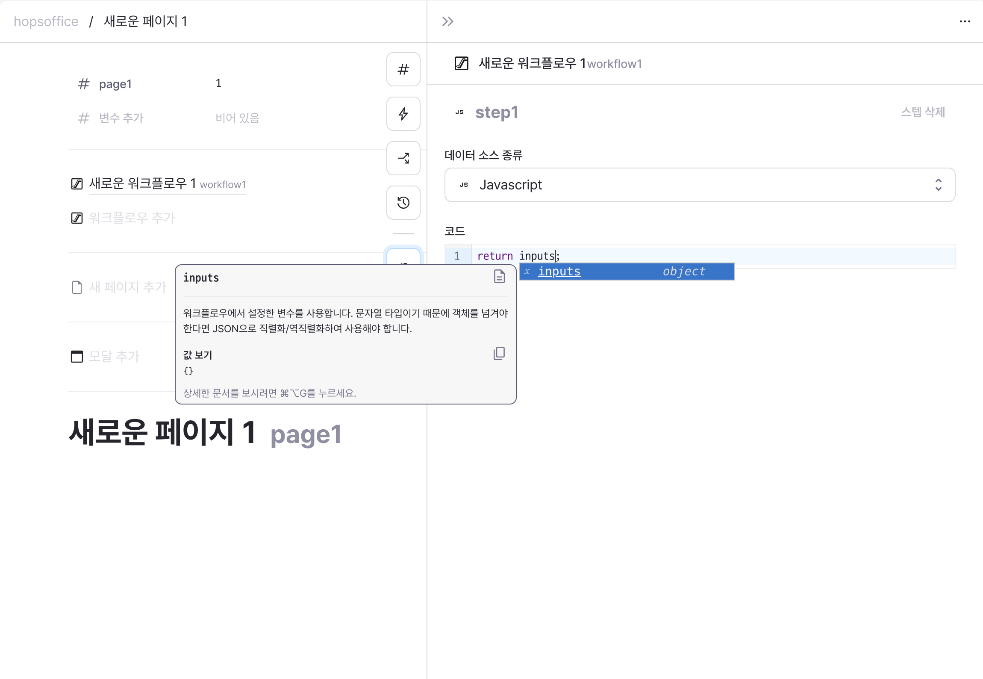This screenshot has height=679, width=983.
Task: Click the shuffle/transform icon
Action: 404,157
